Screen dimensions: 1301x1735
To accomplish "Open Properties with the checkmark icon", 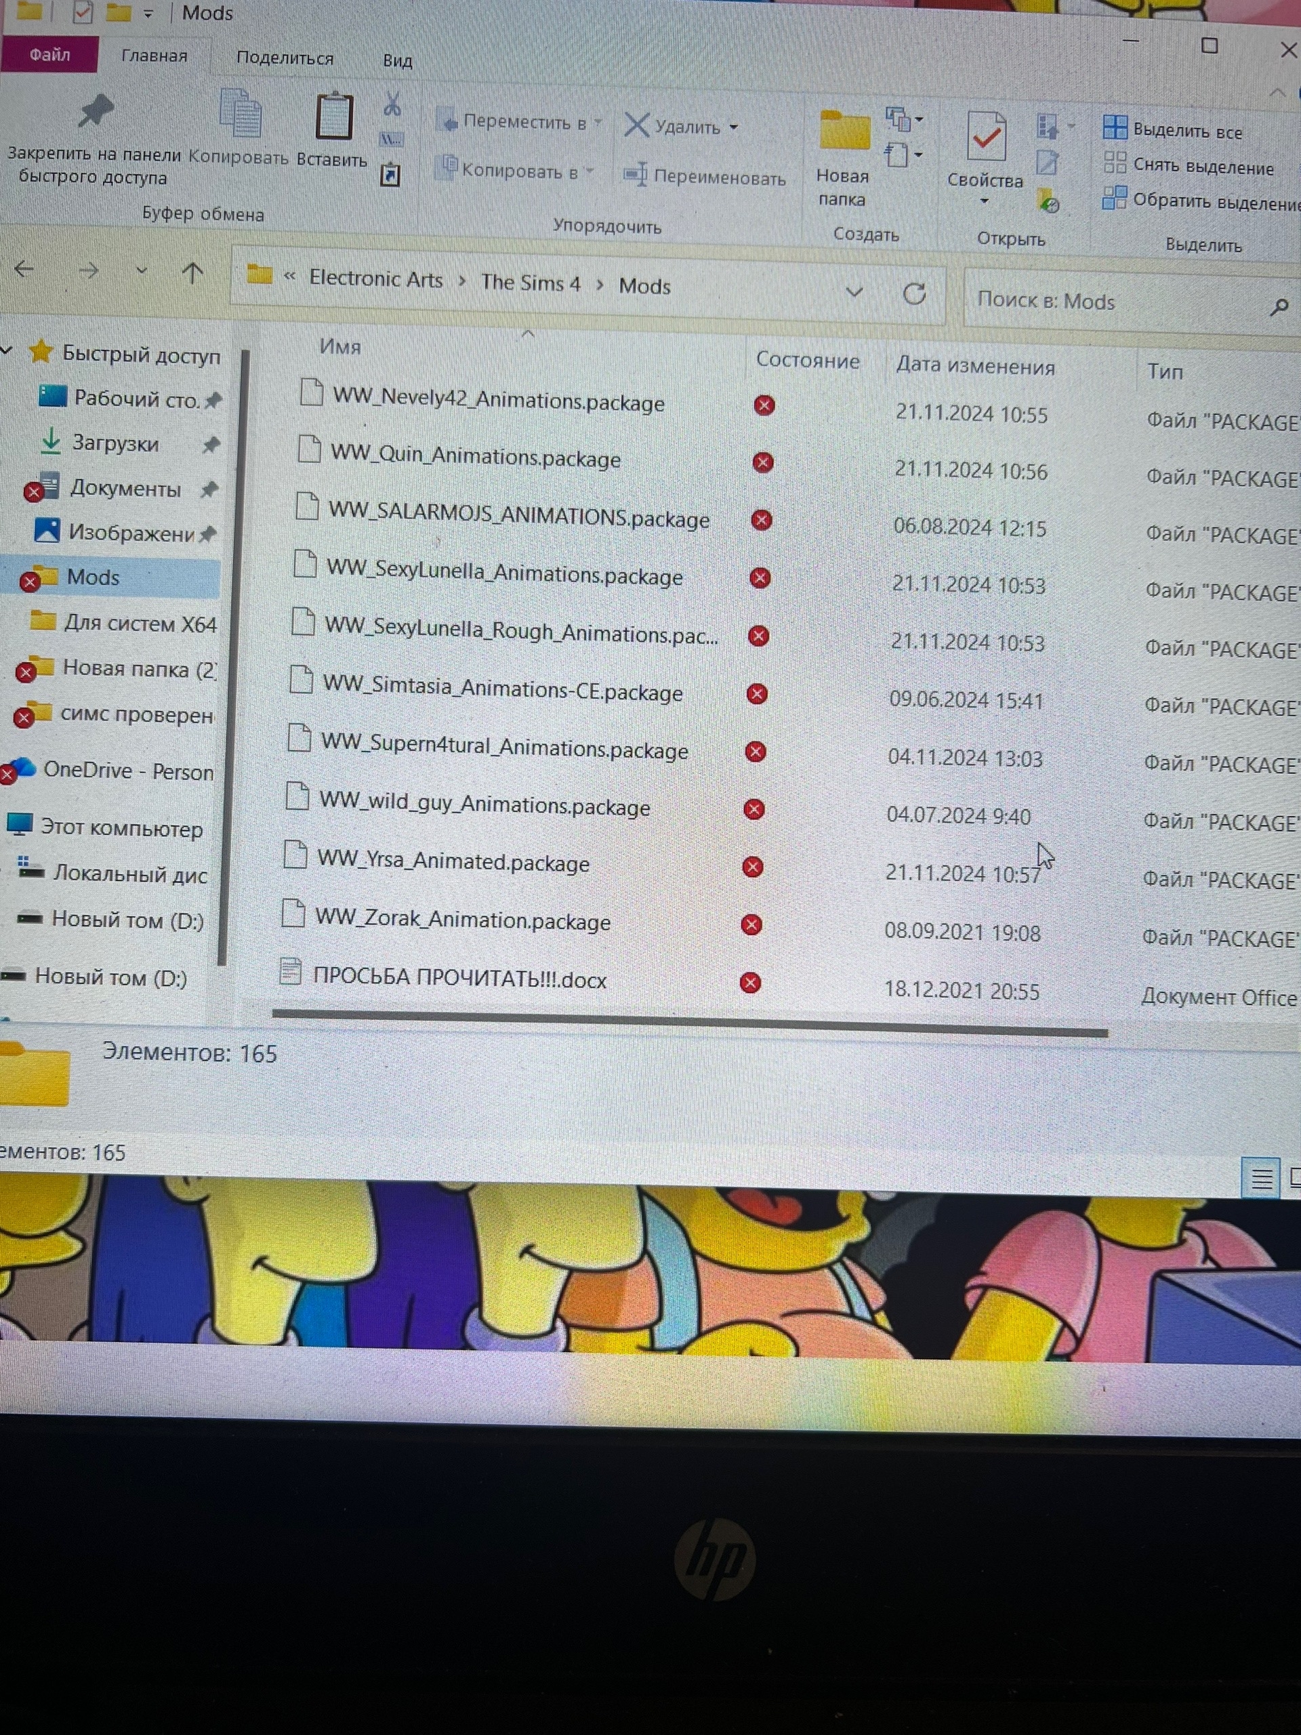I will click(x=986, y=136).
